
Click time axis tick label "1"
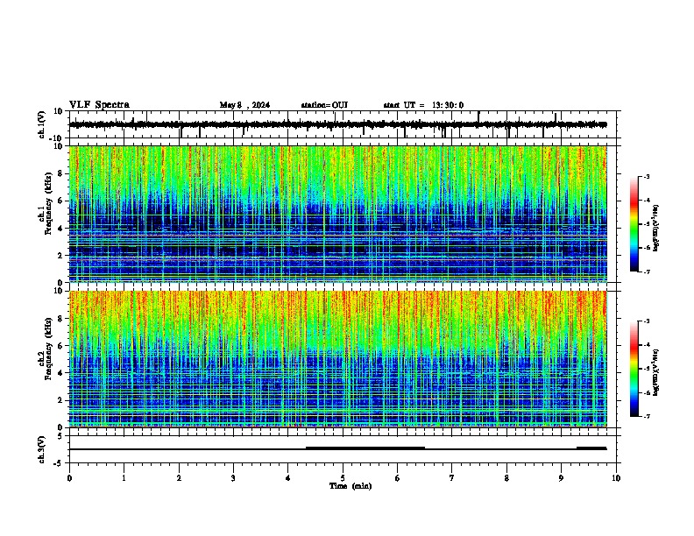124,477
